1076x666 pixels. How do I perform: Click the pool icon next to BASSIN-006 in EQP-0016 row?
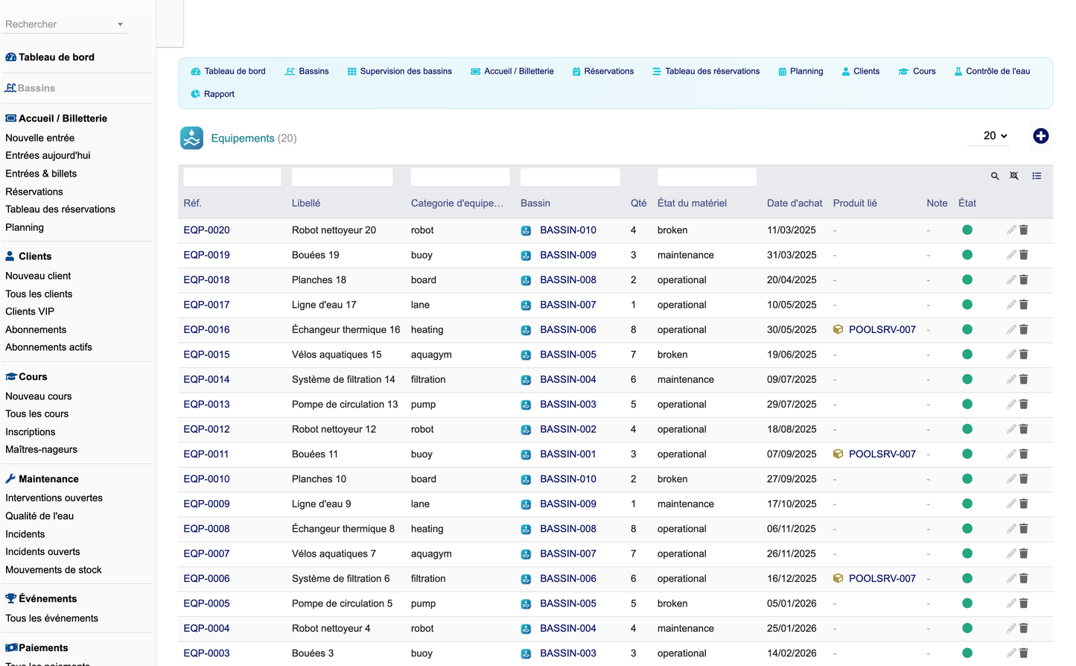point(526,329)
